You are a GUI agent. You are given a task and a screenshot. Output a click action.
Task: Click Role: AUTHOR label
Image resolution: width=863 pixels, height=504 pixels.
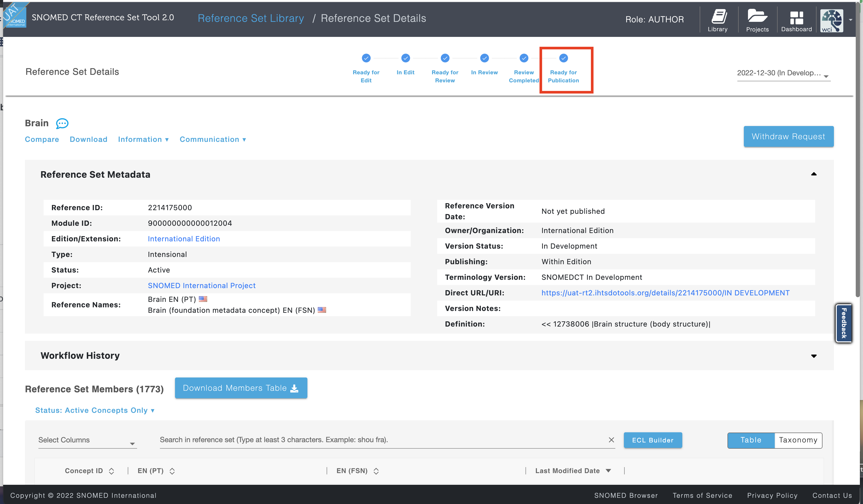point(655,19)
